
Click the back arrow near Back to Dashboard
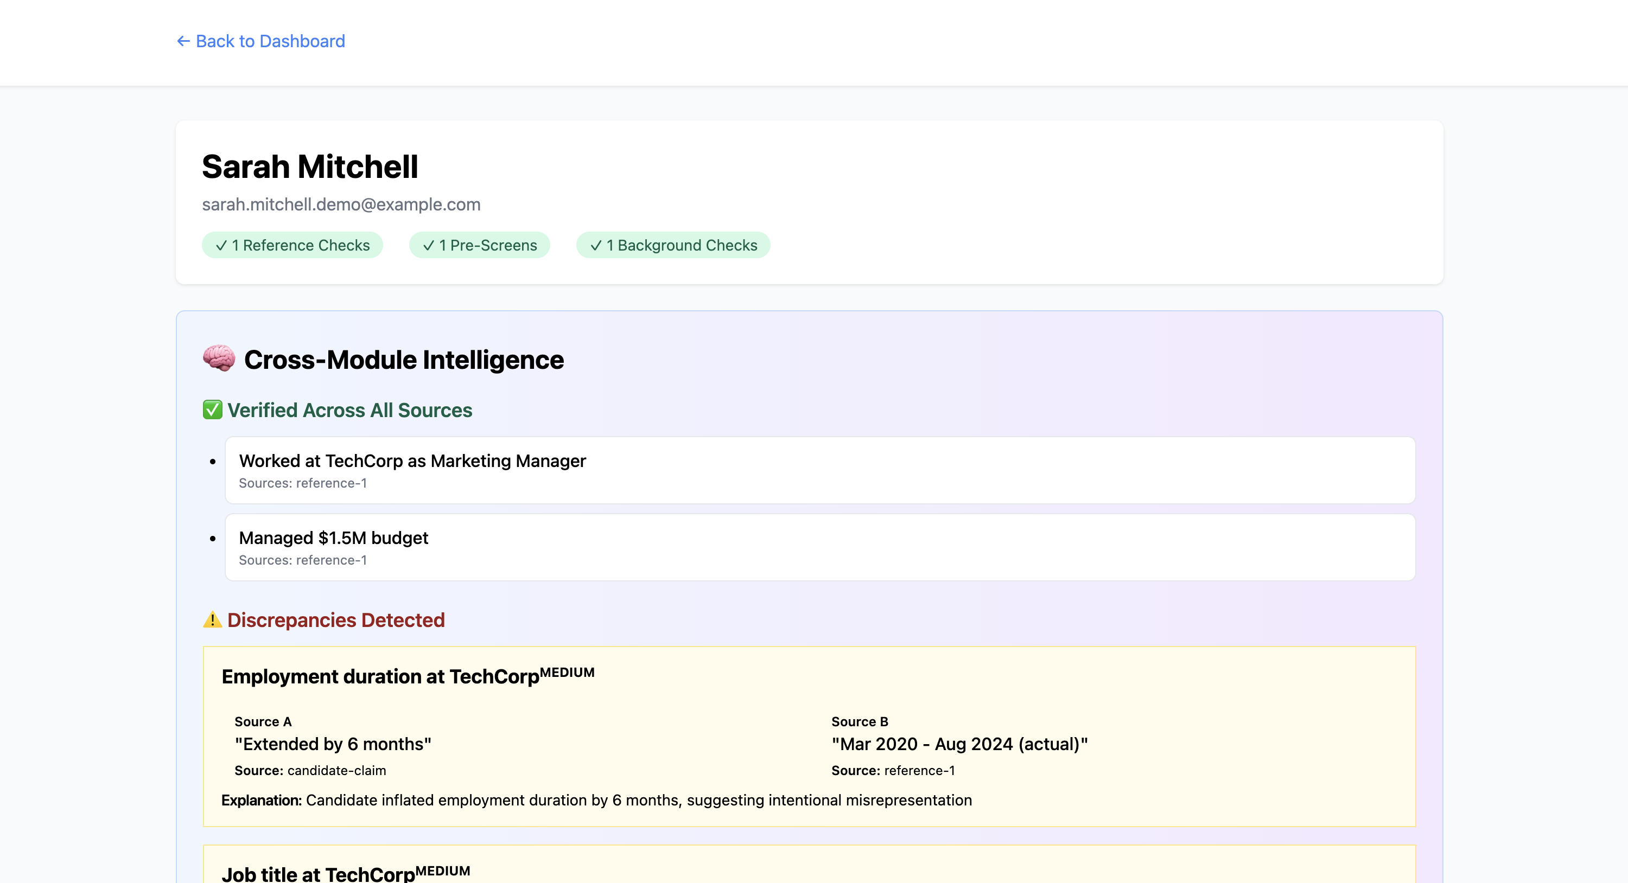(183, 41)
